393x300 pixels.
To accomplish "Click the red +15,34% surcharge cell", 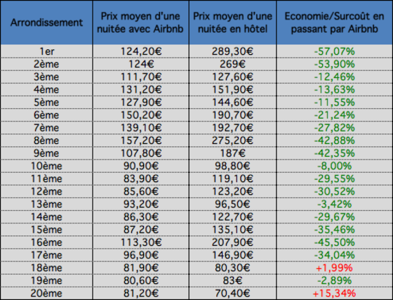I will pos(335,293).
